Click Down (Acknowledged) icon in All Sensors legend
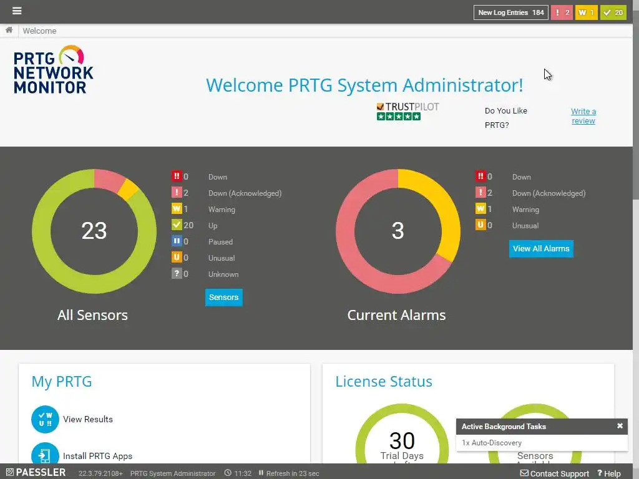 (x=177, y=193)
